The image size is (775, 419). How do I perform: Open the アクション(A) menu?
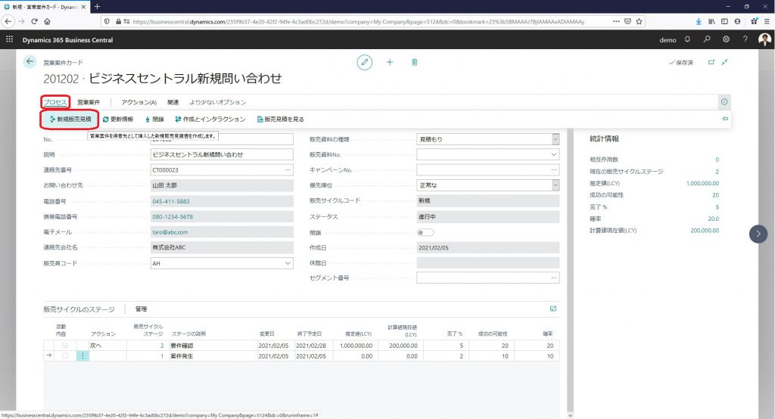[139, 102]
